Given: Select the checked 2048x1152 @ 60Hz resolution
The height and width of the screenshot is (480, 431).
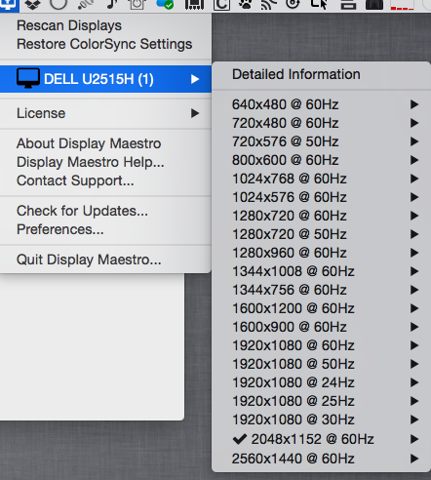Looking at the screenshot, I should [x=321, y=439].
